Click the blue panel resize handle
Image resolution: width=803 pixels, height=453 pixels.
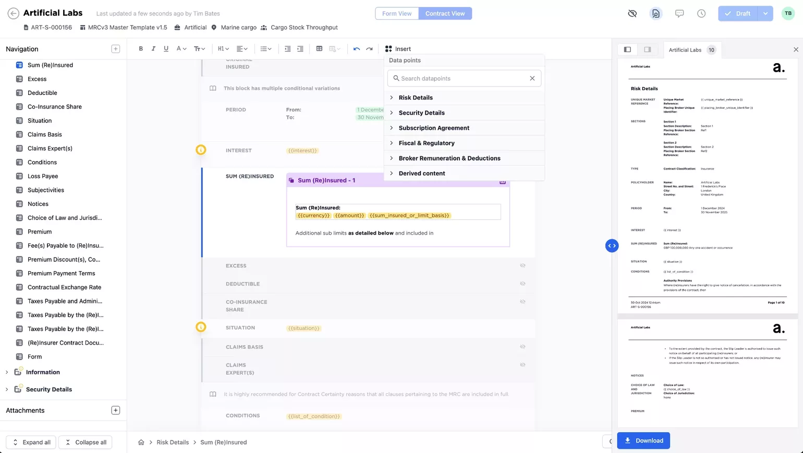click(612, 246)
